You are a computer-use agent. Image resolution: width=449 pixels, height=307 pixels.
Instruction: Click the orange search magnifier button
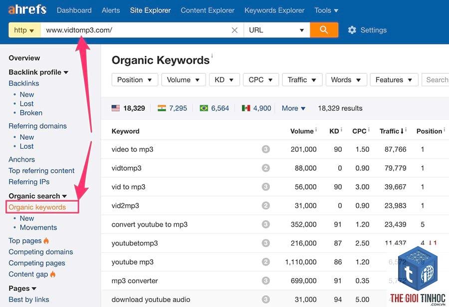[324, 30]
